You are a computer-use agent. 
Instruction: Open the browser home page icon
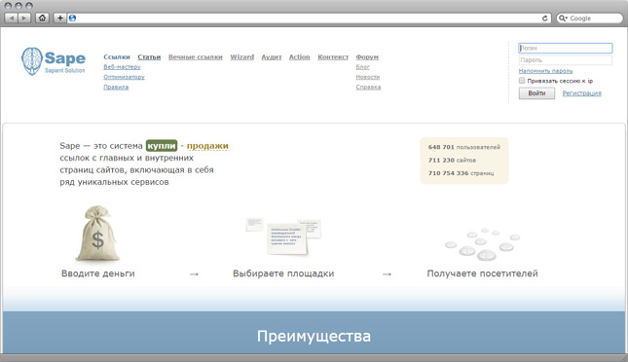[x=42, y=18]
